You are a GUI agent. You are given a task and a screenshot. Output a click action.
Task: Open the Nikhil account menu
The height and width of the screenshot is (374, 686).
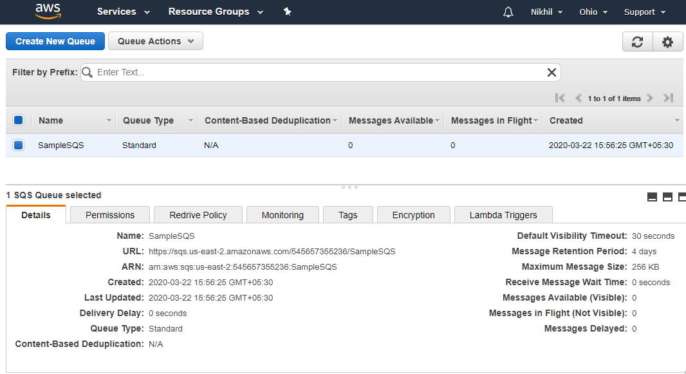546,12
